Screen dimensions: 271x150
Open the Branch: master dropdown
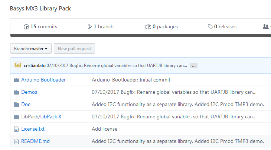click(x=31, y=49)
